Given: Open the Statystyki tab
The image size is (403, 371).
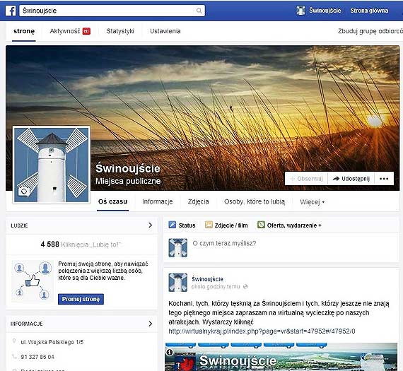Looking at the screenshot, I should [120, 31].
